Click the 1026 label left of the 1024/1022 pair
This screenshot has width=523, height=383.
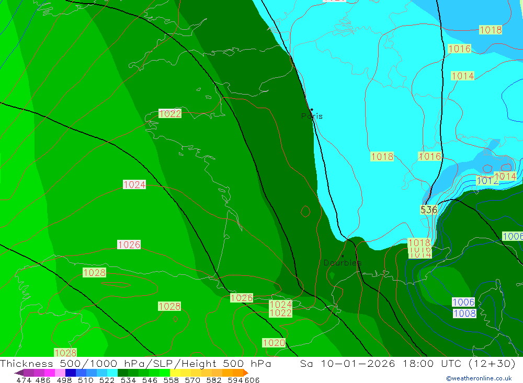pos(242,298)
